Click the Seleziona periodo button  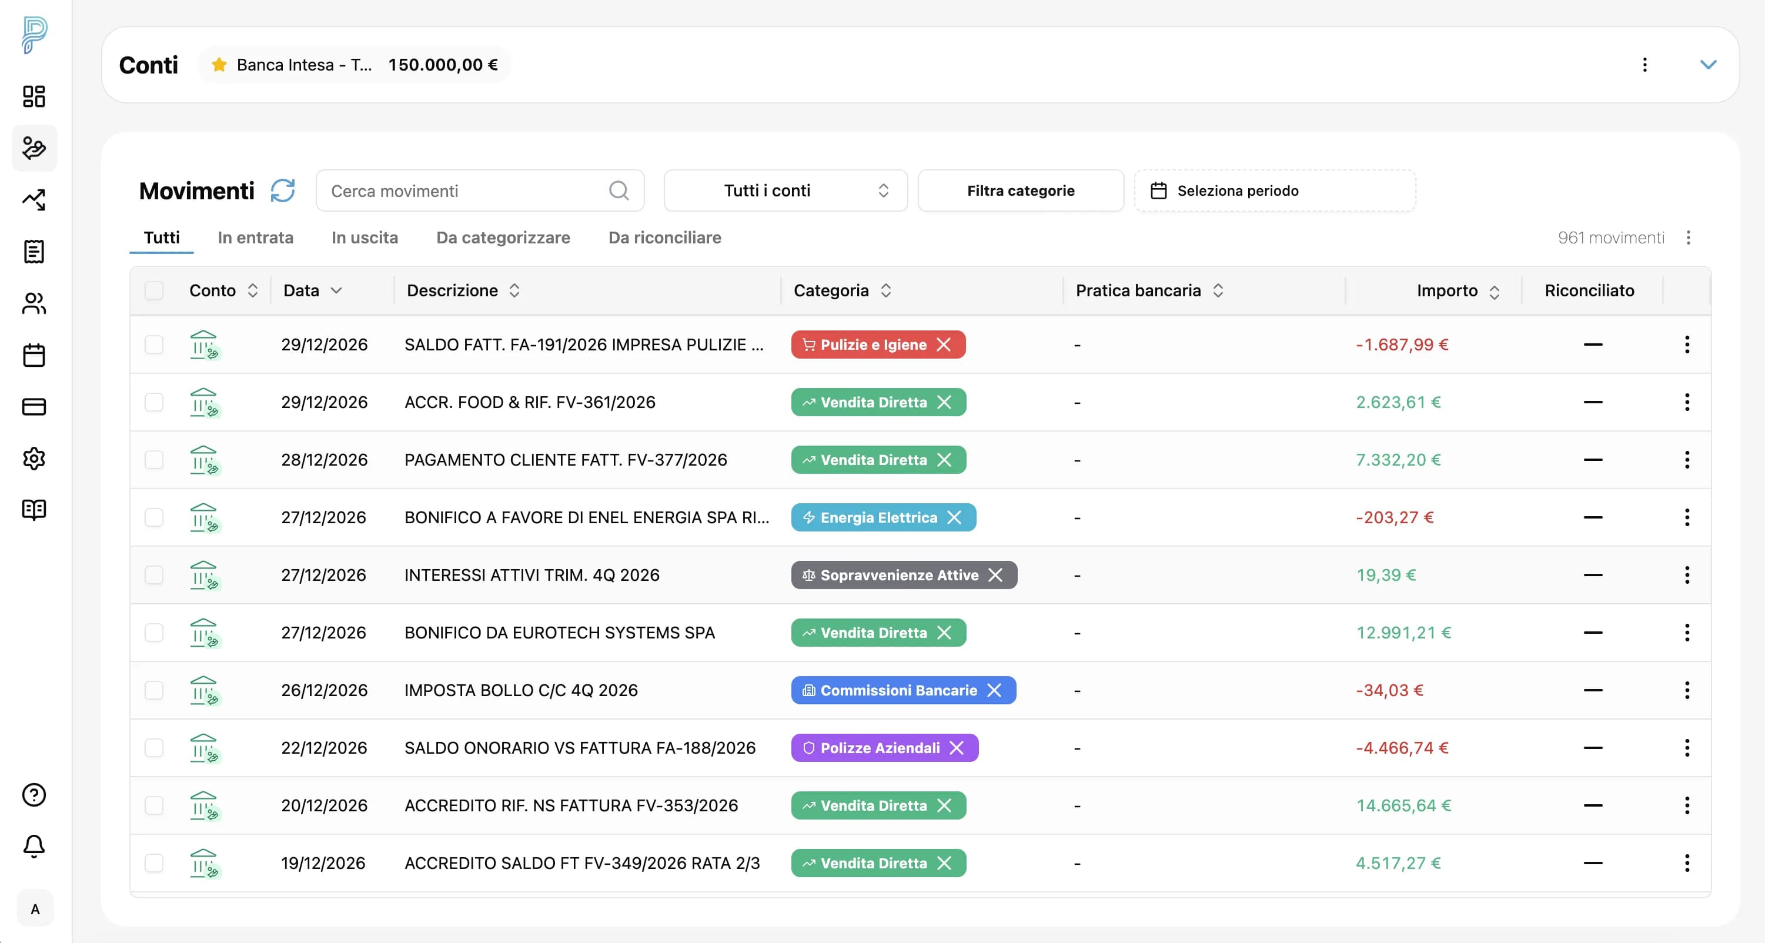point(1275,190)
